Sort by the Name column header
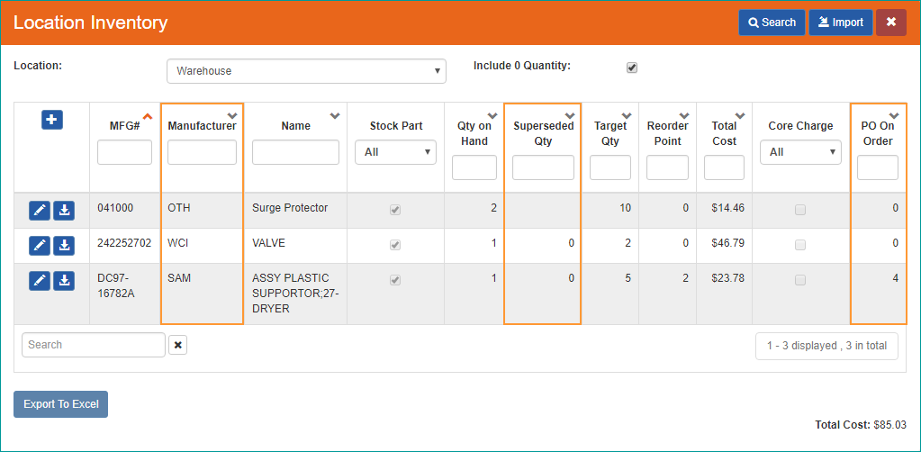 click(295, 125)
